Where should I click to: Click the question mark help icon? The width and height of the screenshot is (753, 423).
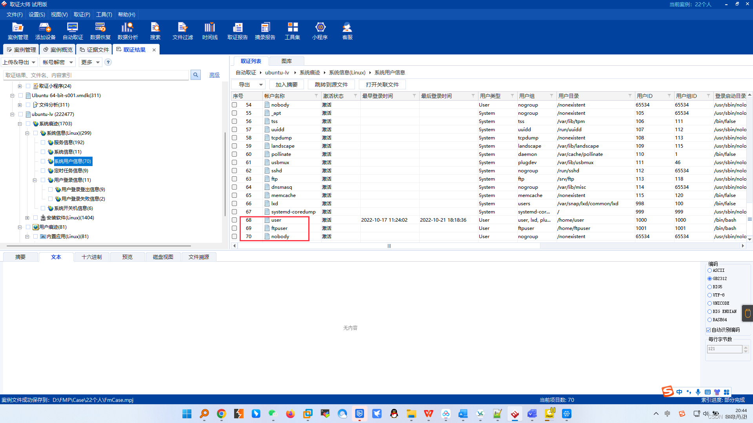point(108,62)
